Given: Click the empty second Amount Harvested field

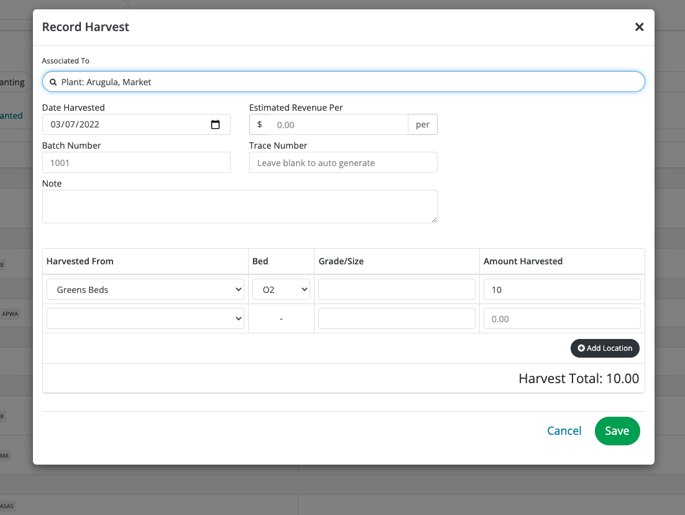Looking at the screenshot, I should 561,318.
